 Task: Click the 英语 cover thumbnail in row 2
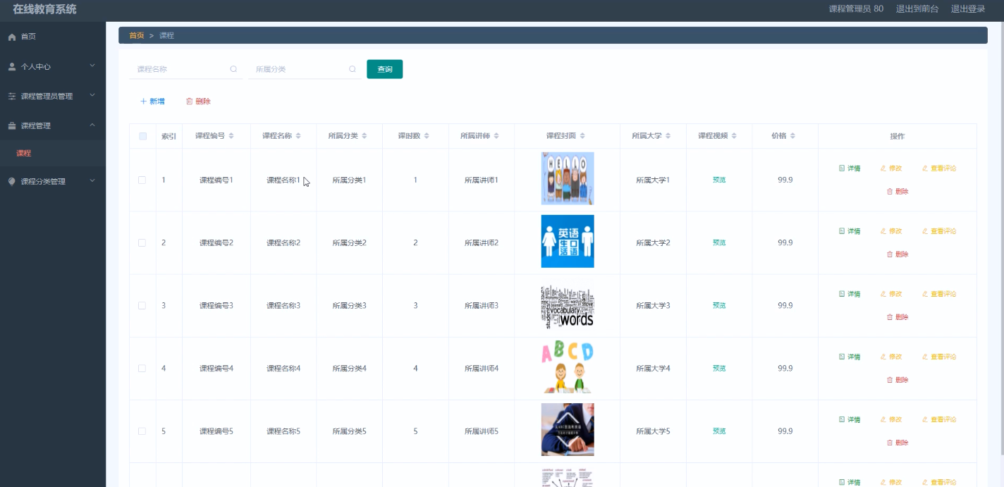[568, 242]
